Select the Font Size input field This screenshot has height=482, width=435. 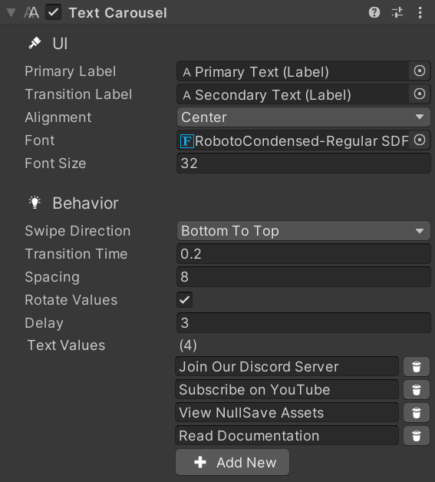tap(304, 163)
